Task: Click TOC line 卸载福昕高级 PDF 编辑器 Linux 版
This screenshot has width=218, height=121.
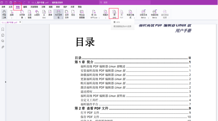Action: (x=135, y=75)
